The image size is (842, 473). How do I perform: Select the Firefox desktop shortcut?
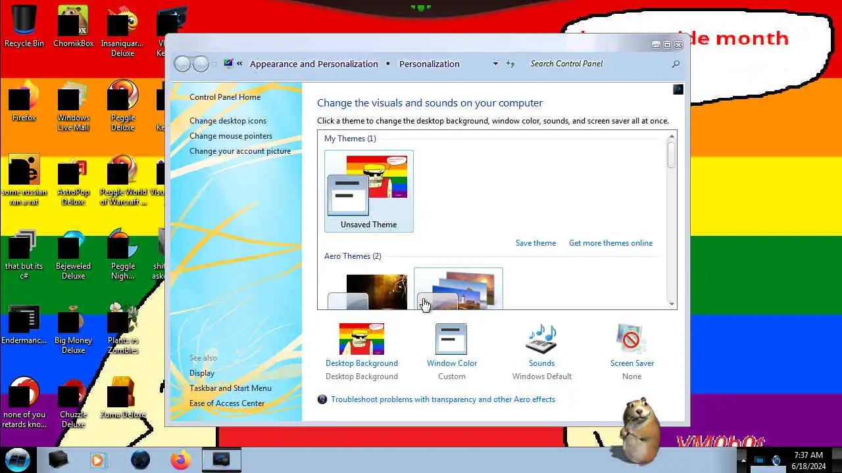coord(24,102)
